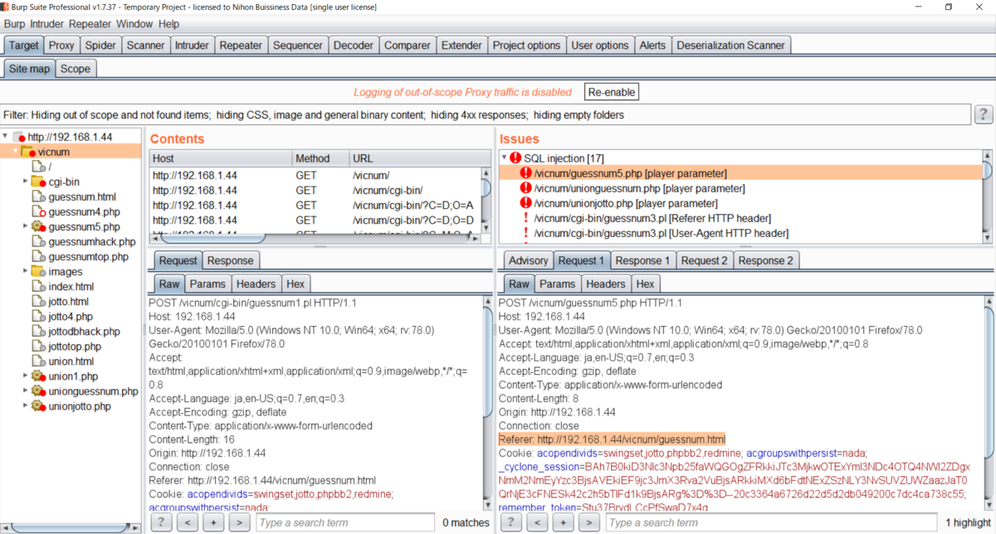Click the left pane previous match button
Image resolution: width=996 pixels, height=534 pixels.
pos(188,522)
